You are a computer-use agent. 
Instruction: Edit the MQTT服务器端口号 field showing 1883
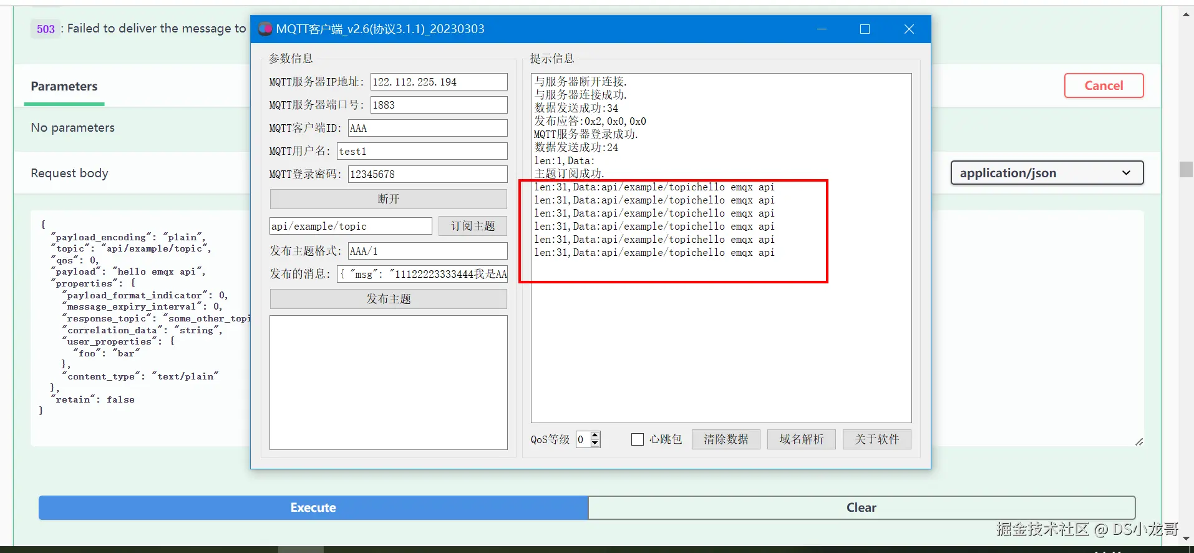point(439,105)
